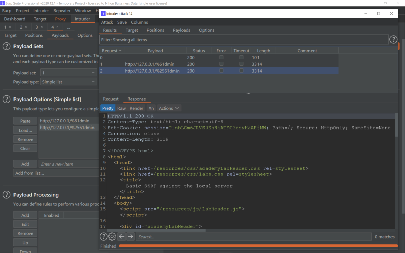
Task: Select result row for request 0
Action: (219, 57)
